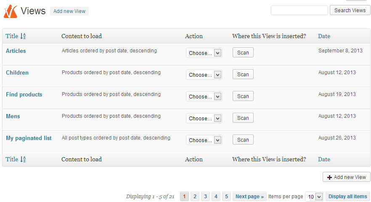Screen dimensions: 371x202
Task: Click the Search Views button
Action: [350, 10]
